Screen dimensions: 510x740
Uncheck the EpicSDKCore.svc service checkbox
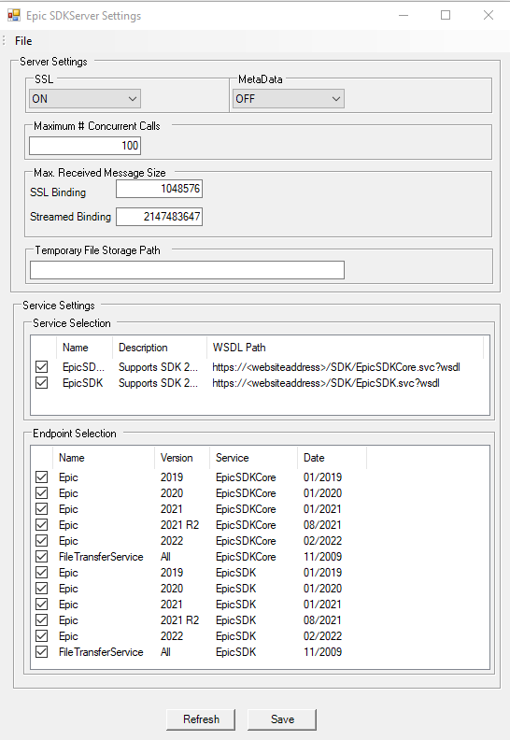(41, 366)
